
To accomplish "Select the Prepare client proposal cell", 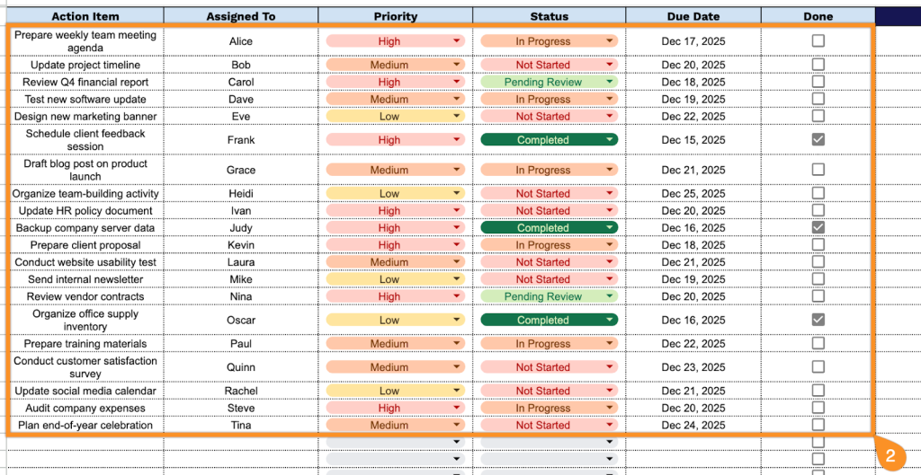I will click(x=85, y=245).
